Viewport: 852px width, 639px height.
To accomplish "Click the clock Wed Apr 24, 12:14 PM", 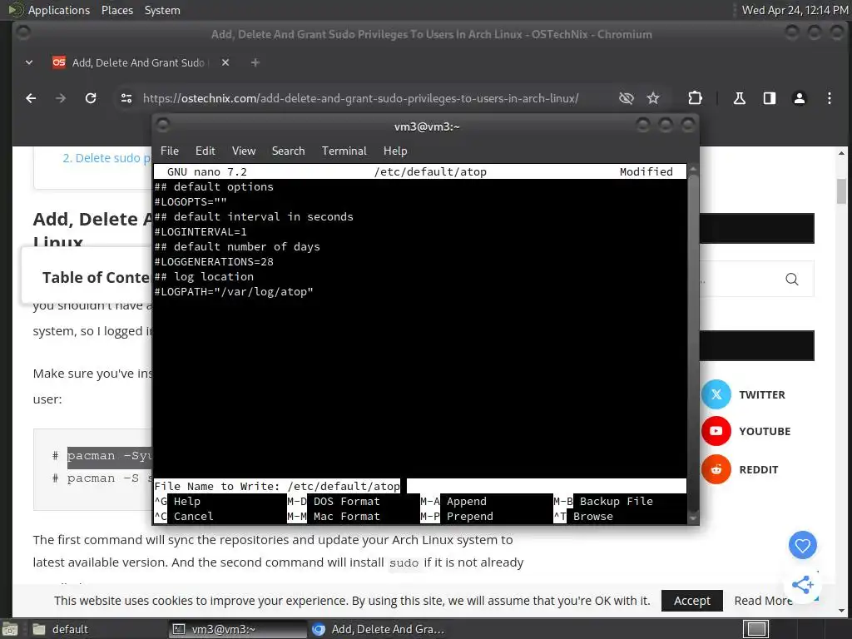I will coord(795,10).
